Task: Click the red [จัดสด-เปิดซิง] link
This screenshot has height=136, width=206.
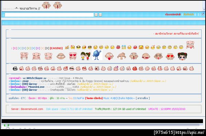Action: pyautogui.click(x=94, y=98)
